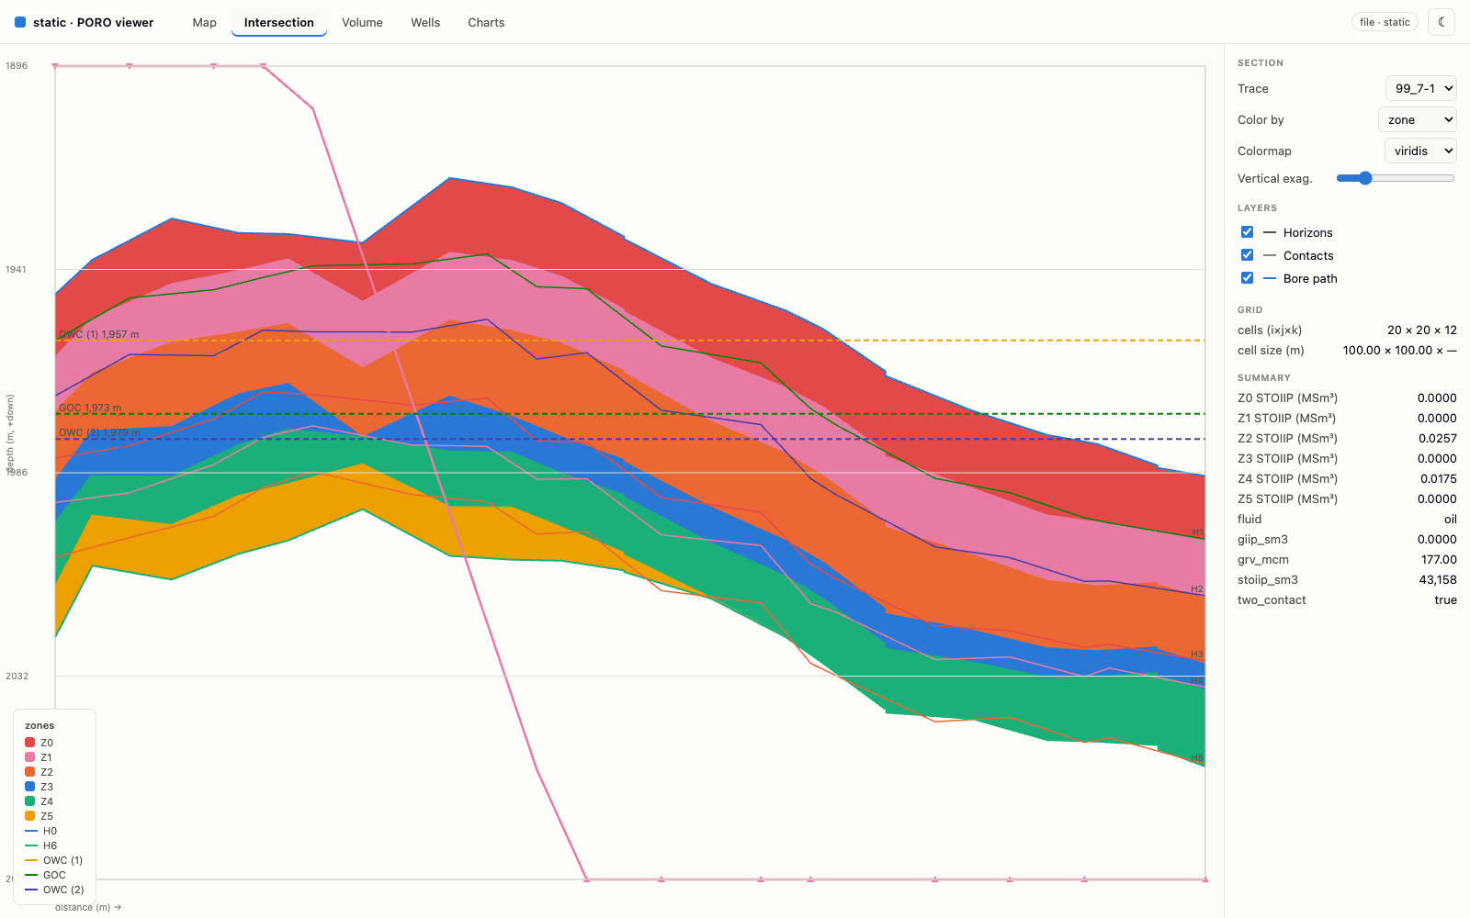The image size is (1470, 918).
Task: Uncheck the Contacts layer checkbox
Action: tap(1247, 255)
